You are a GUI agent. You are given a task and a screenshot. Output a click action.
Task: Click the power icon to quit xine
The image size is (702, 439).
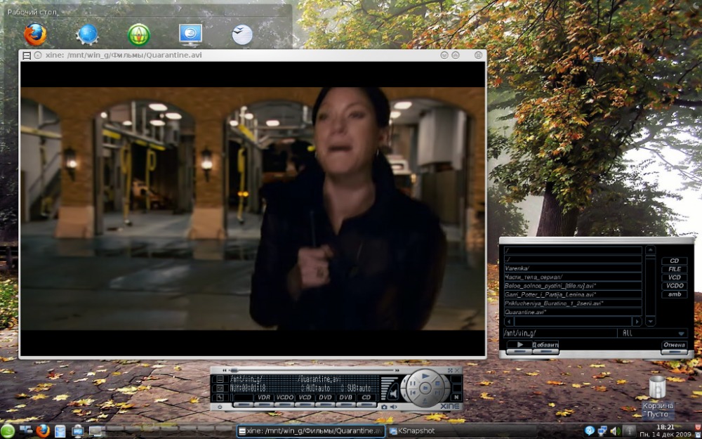coord(220,407)
